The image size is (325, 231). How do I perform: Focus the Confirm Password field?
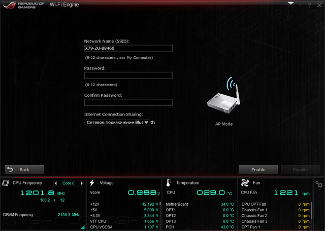[128, 102]
